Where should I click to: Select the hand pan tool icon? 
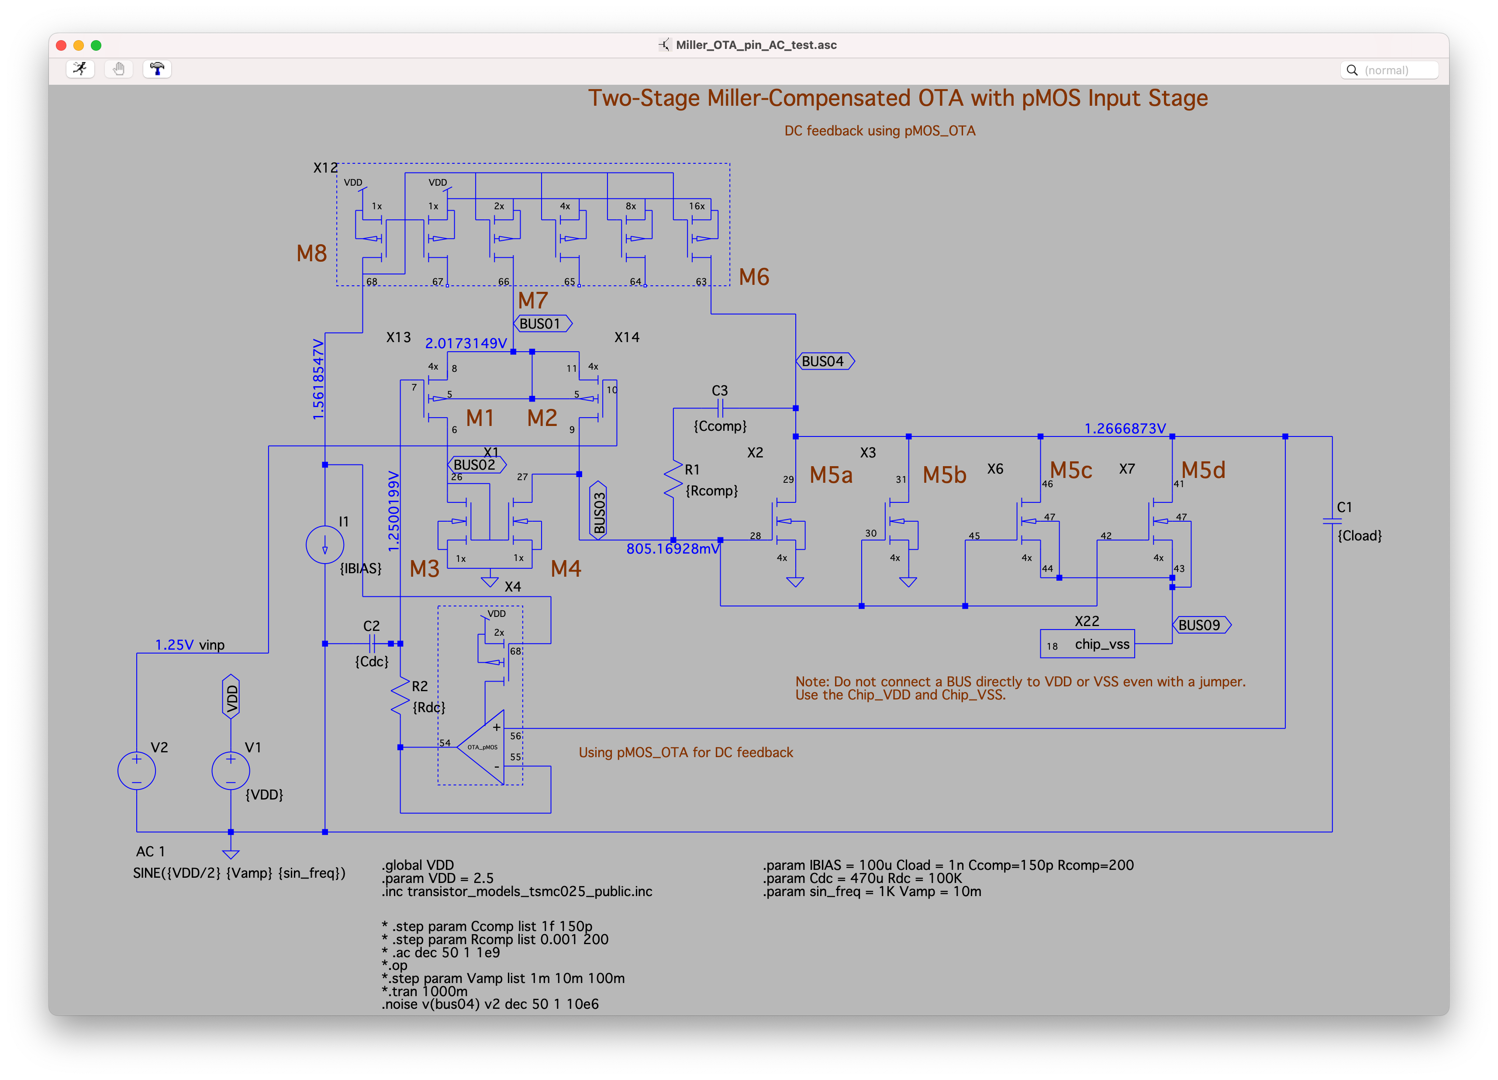[x=119, y=69]
